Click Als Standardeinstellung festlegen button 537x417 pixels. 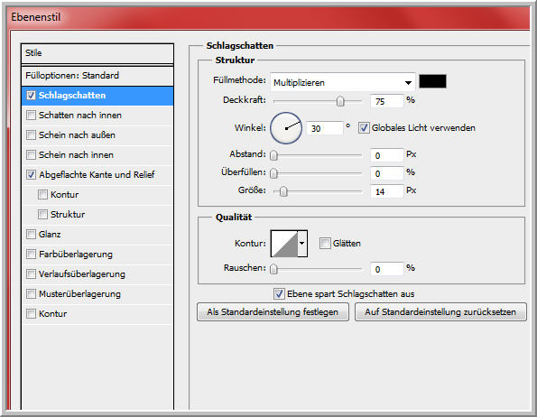(x=273, y=312)
